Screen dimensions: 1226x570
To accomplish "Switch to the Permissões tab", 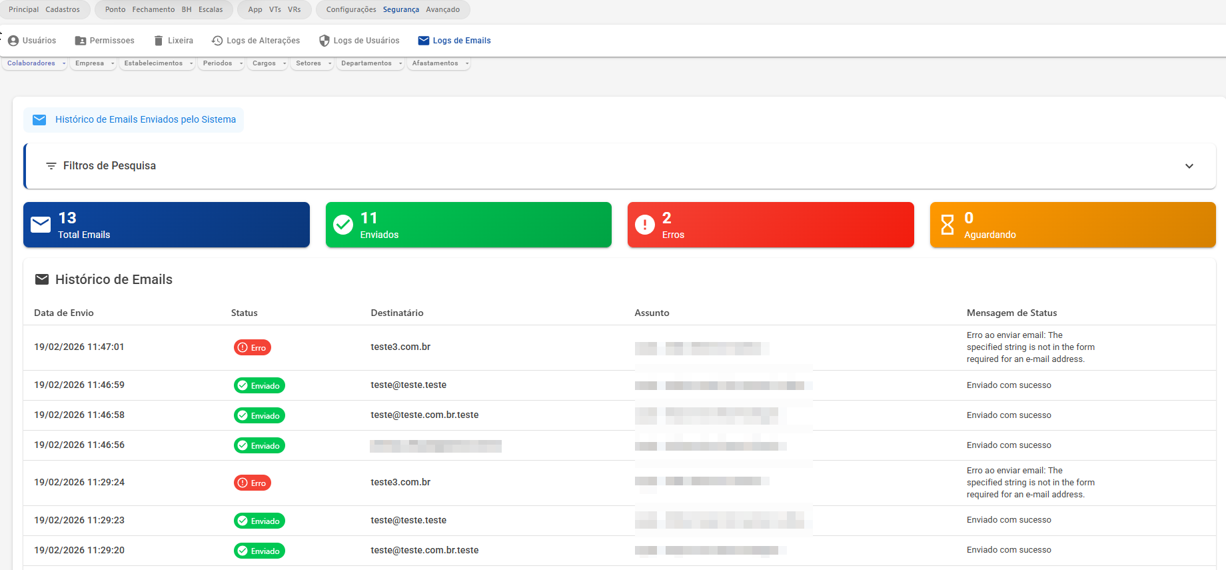I will [105, 41].
